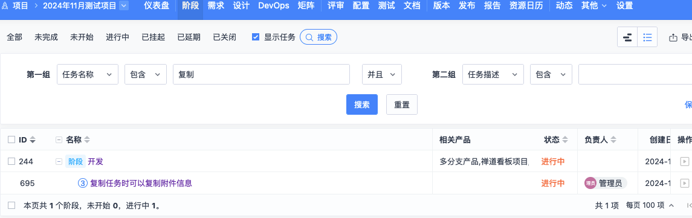692x218 pixels.
Task: Open the 矩阵 tab
Action: coord(306,6)
